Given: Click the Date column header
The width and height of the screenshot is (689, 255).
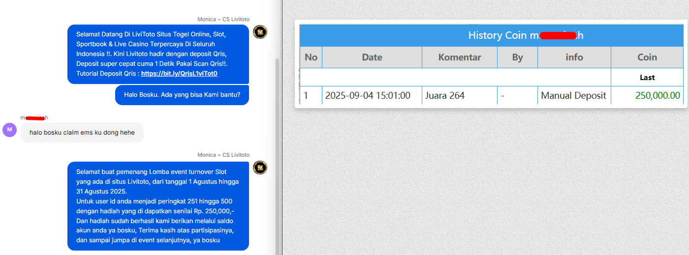Looking at the screenshot, I should tap(372, 57).
